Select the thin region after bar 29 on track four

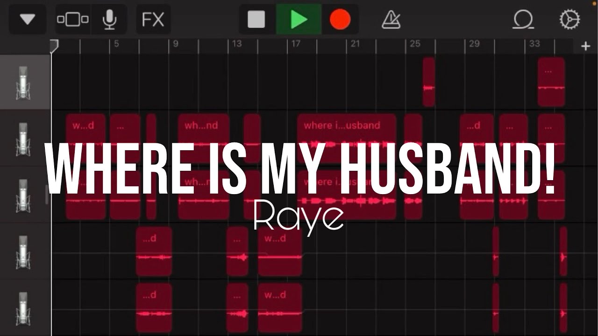click(x=496, y=251)
